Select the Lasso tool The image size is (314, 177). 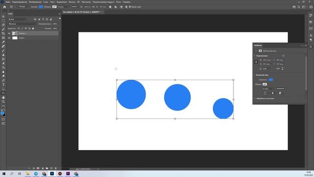click(3, 25)
